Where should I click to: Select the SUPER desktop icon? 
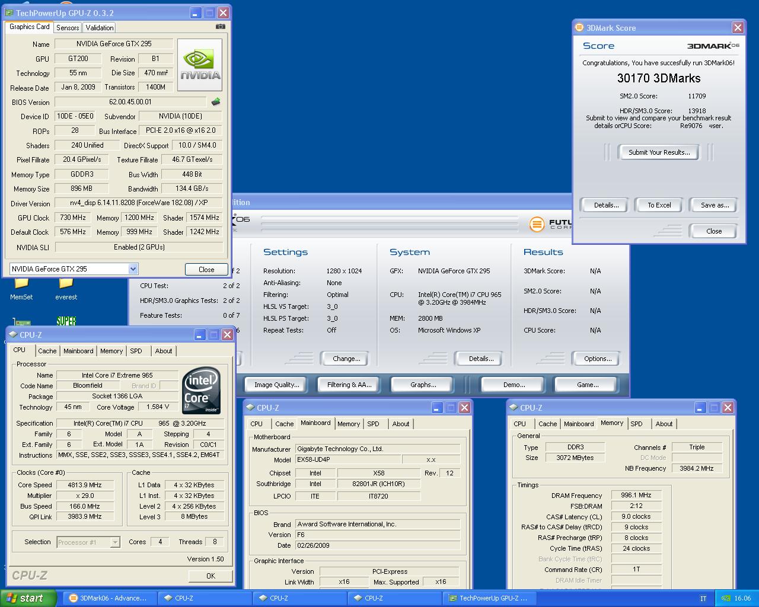[x=66, y=321]
